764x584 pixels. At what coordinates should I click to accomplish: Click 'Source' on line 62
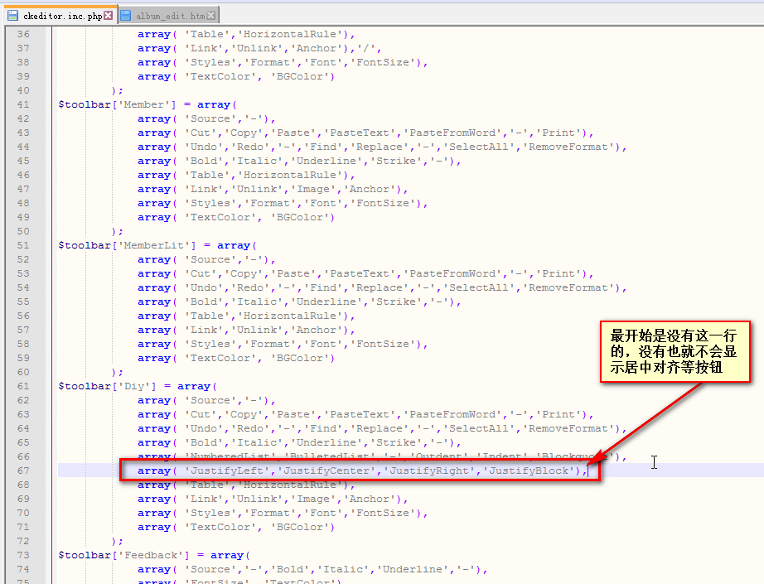pos(210,400)
